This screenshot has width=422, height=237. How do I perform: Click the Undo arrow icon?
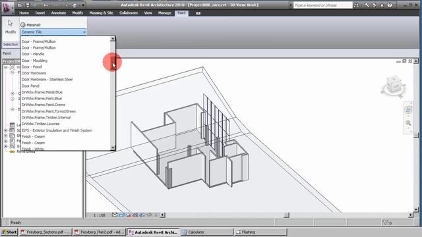click(45, 5)
